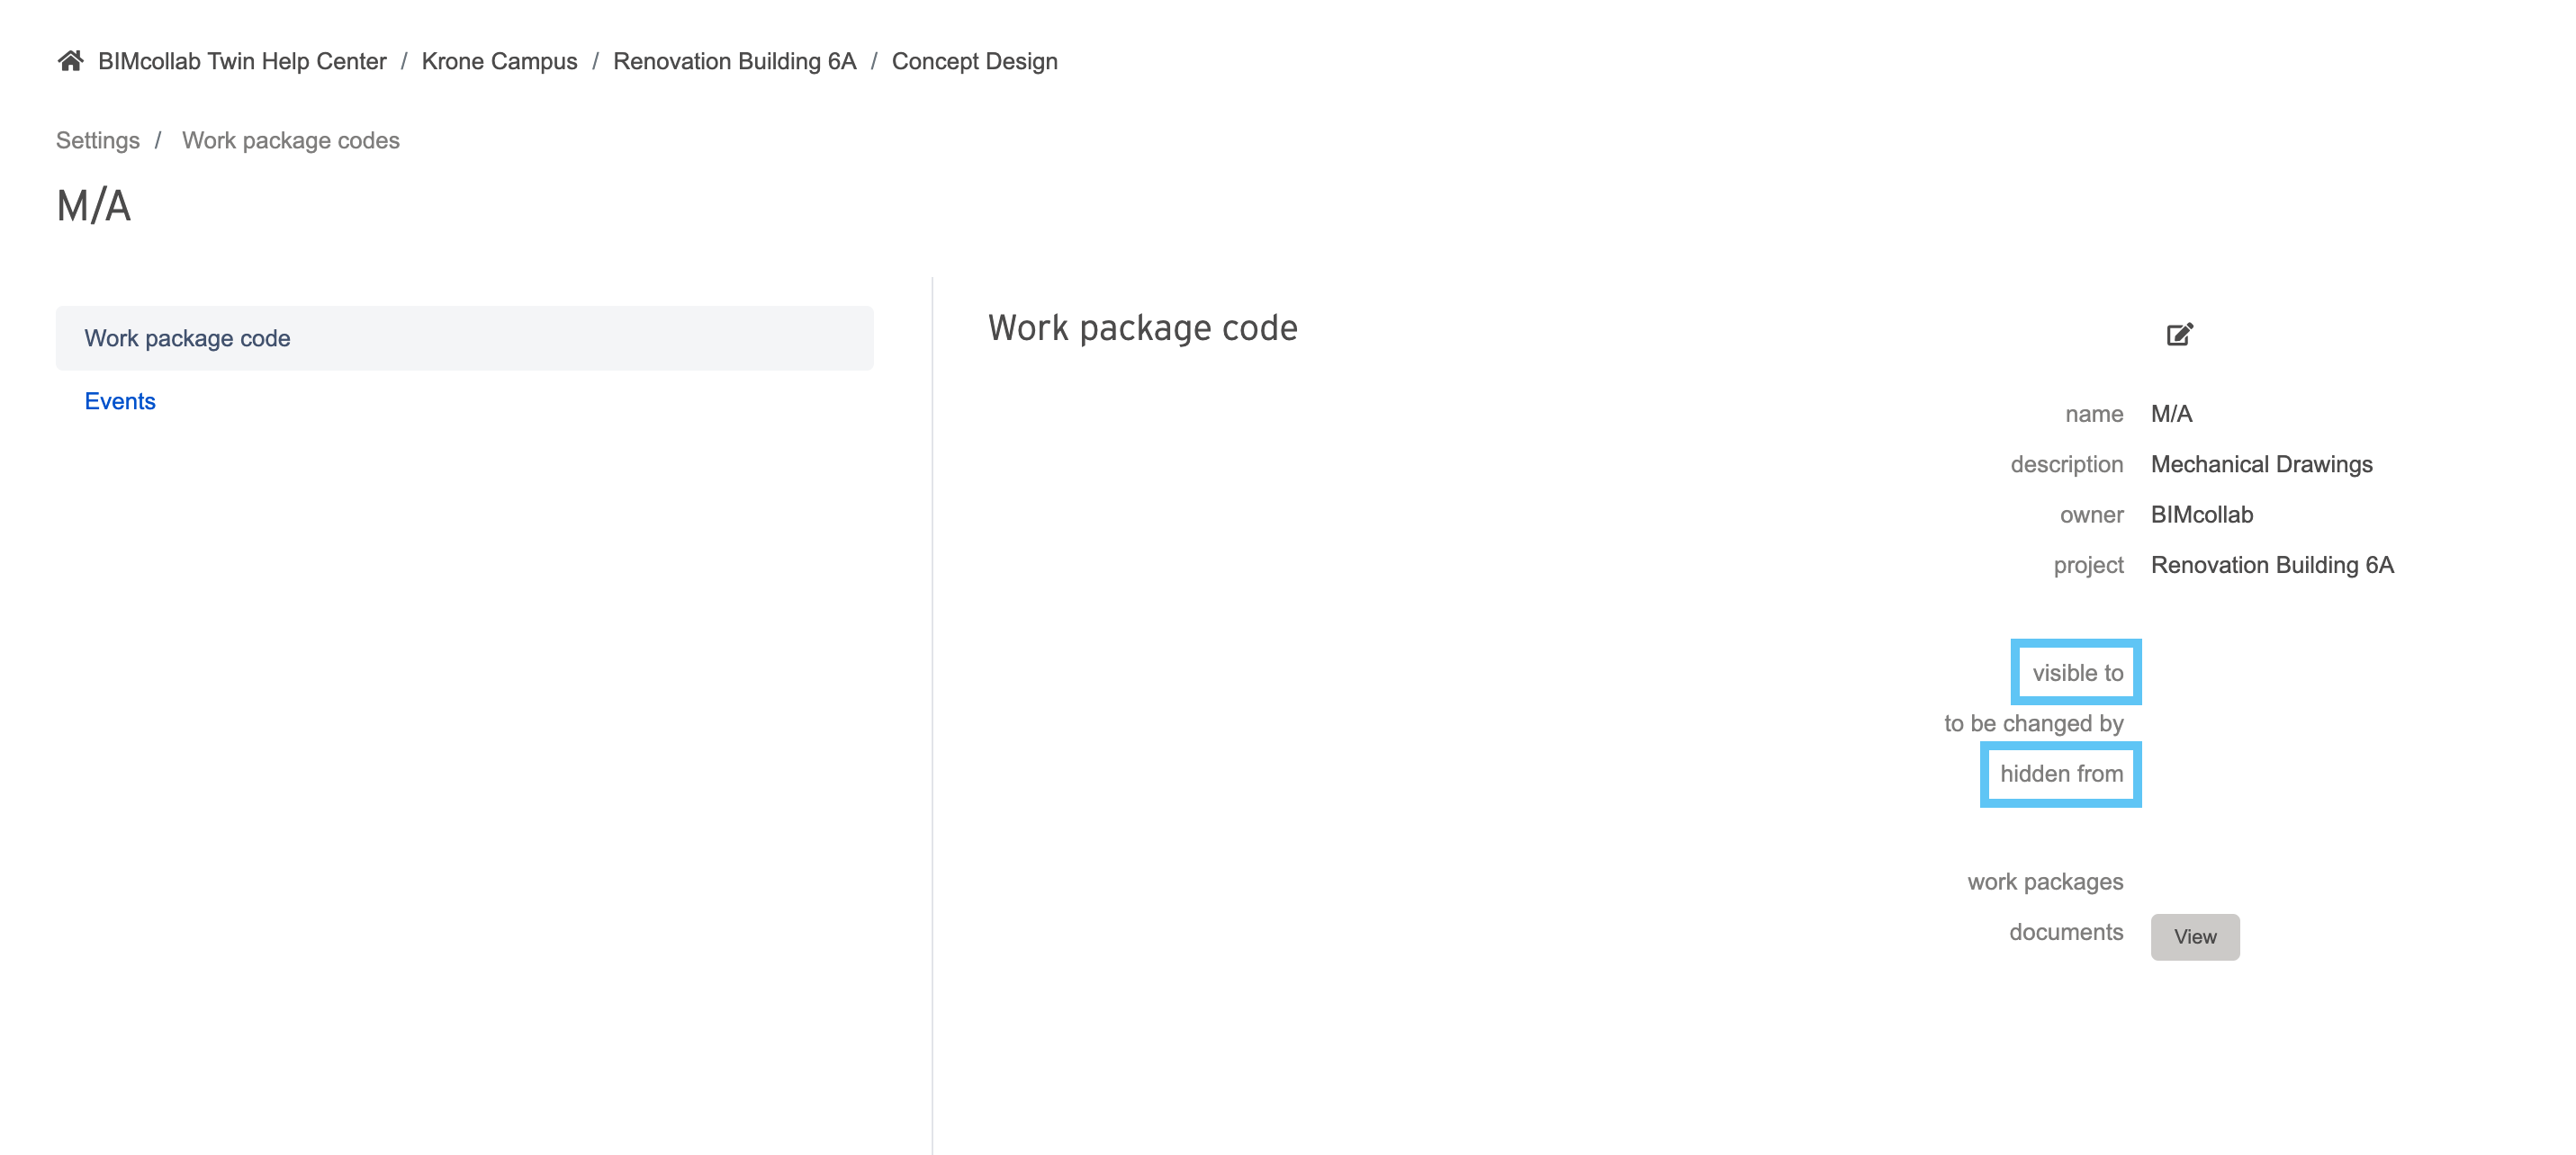Click the 'to be changed by' label
The image size is (2576, 1155).
(x=2034, y=723)
